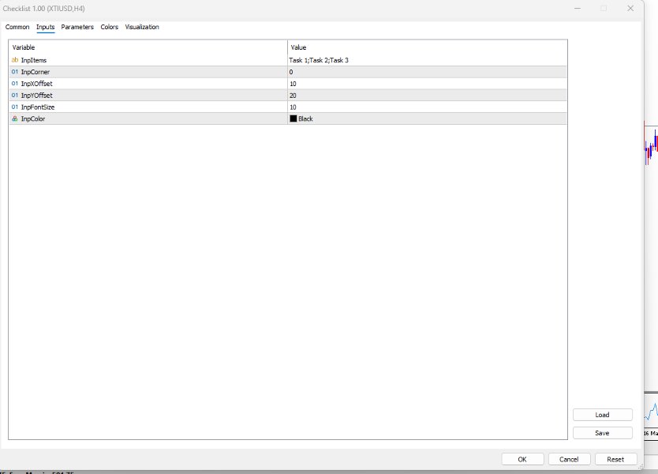The width and height of the screenshot is (658, 474).
Task: Click the Variable column header
Action: click(x=148, y=47)
